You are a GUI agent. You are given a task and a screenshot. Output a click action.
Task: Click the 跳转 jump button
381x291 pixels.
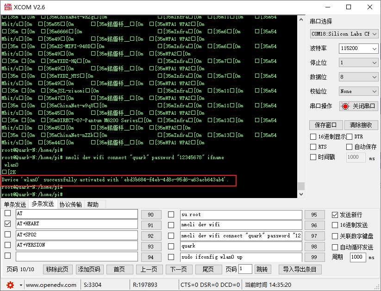262,269
